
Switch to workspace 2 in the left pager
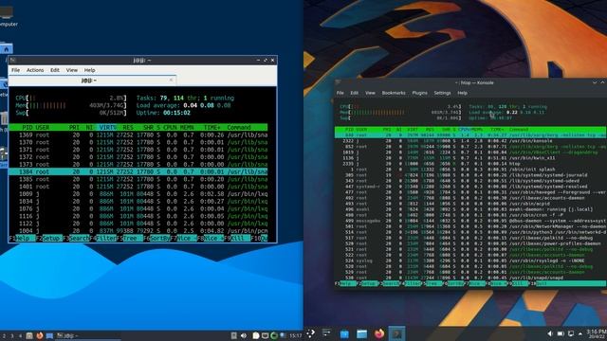[x=4, y=335]
